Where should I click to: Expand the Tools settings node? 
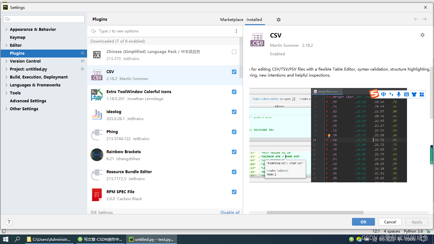coord(6,93)
